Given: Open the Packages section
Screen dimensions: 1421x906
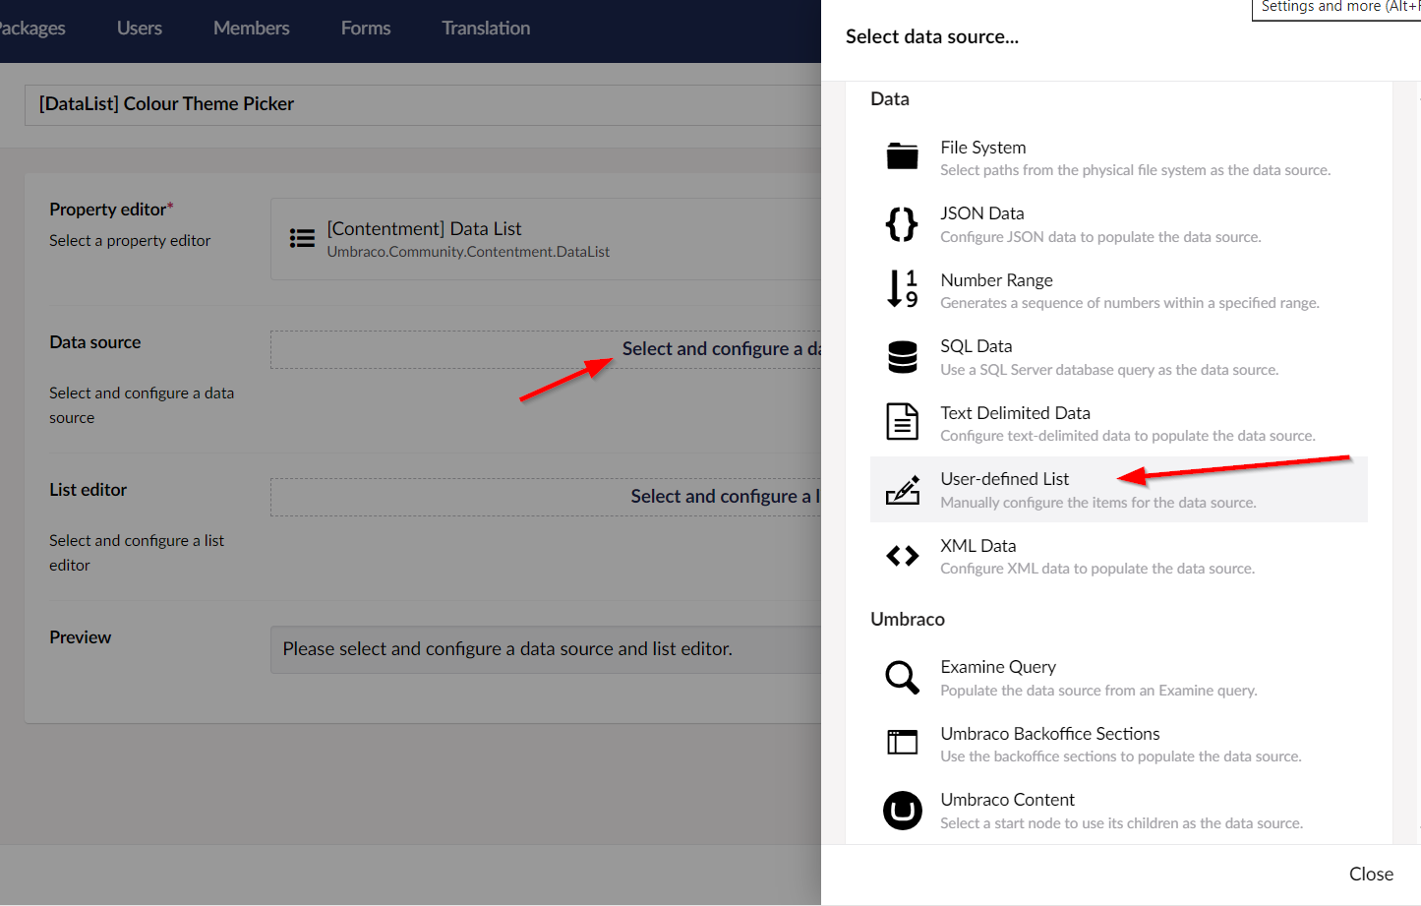Looking at the screenshot, I should pyautogui.click(x=32, y=29).
